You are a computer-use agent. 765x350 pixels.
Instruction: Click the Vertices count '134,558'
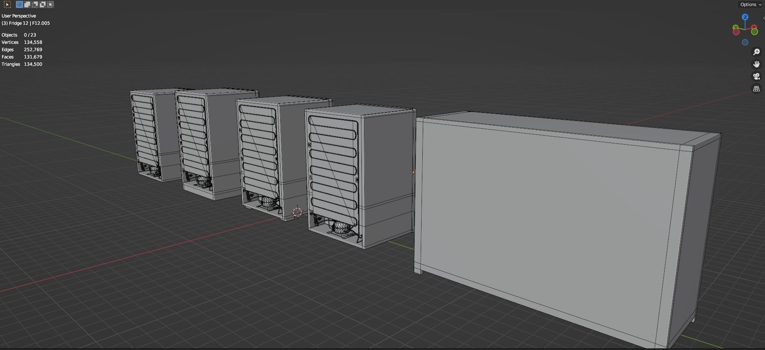[x=33, y=42]
